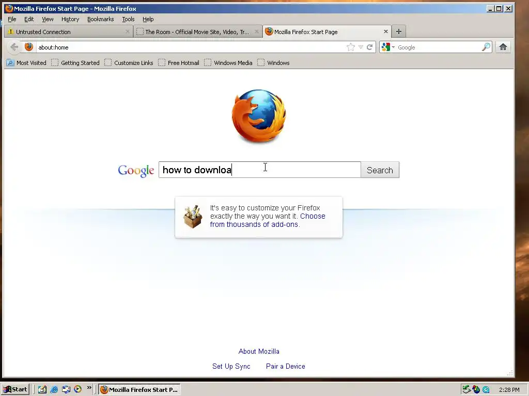The height and width of the screenshot is (396, 529).
Task: Maximize the Firefox window
Action: (499, 9)
